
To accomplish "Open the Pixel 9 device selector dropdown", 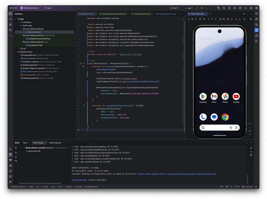I will pyautogui.click(x=175, y=8).
